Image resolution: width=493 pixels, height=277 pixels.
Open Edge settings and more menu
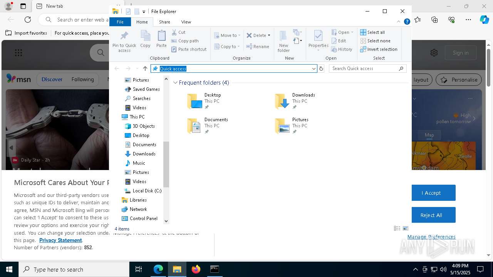coord(468,19)
